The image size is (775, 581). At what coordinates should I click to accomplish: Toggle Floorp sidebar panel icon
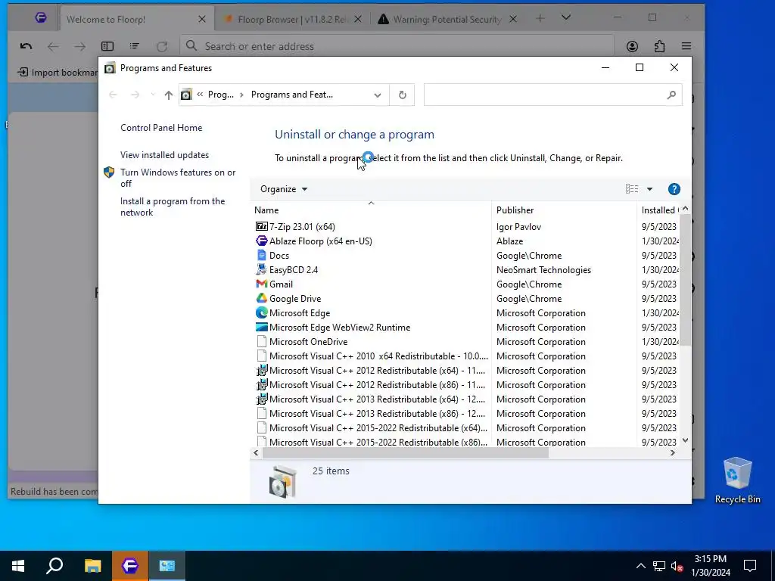tap(107, 46)
